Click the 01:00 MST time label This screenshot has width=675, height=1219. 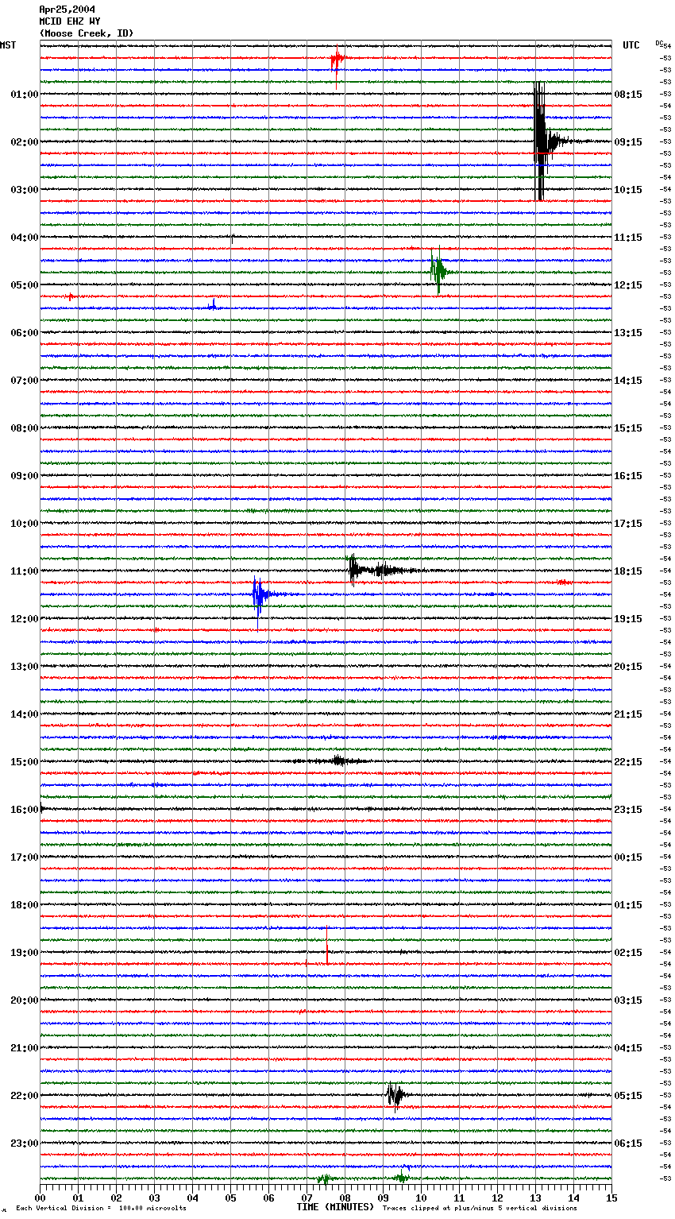pos(25,95)
